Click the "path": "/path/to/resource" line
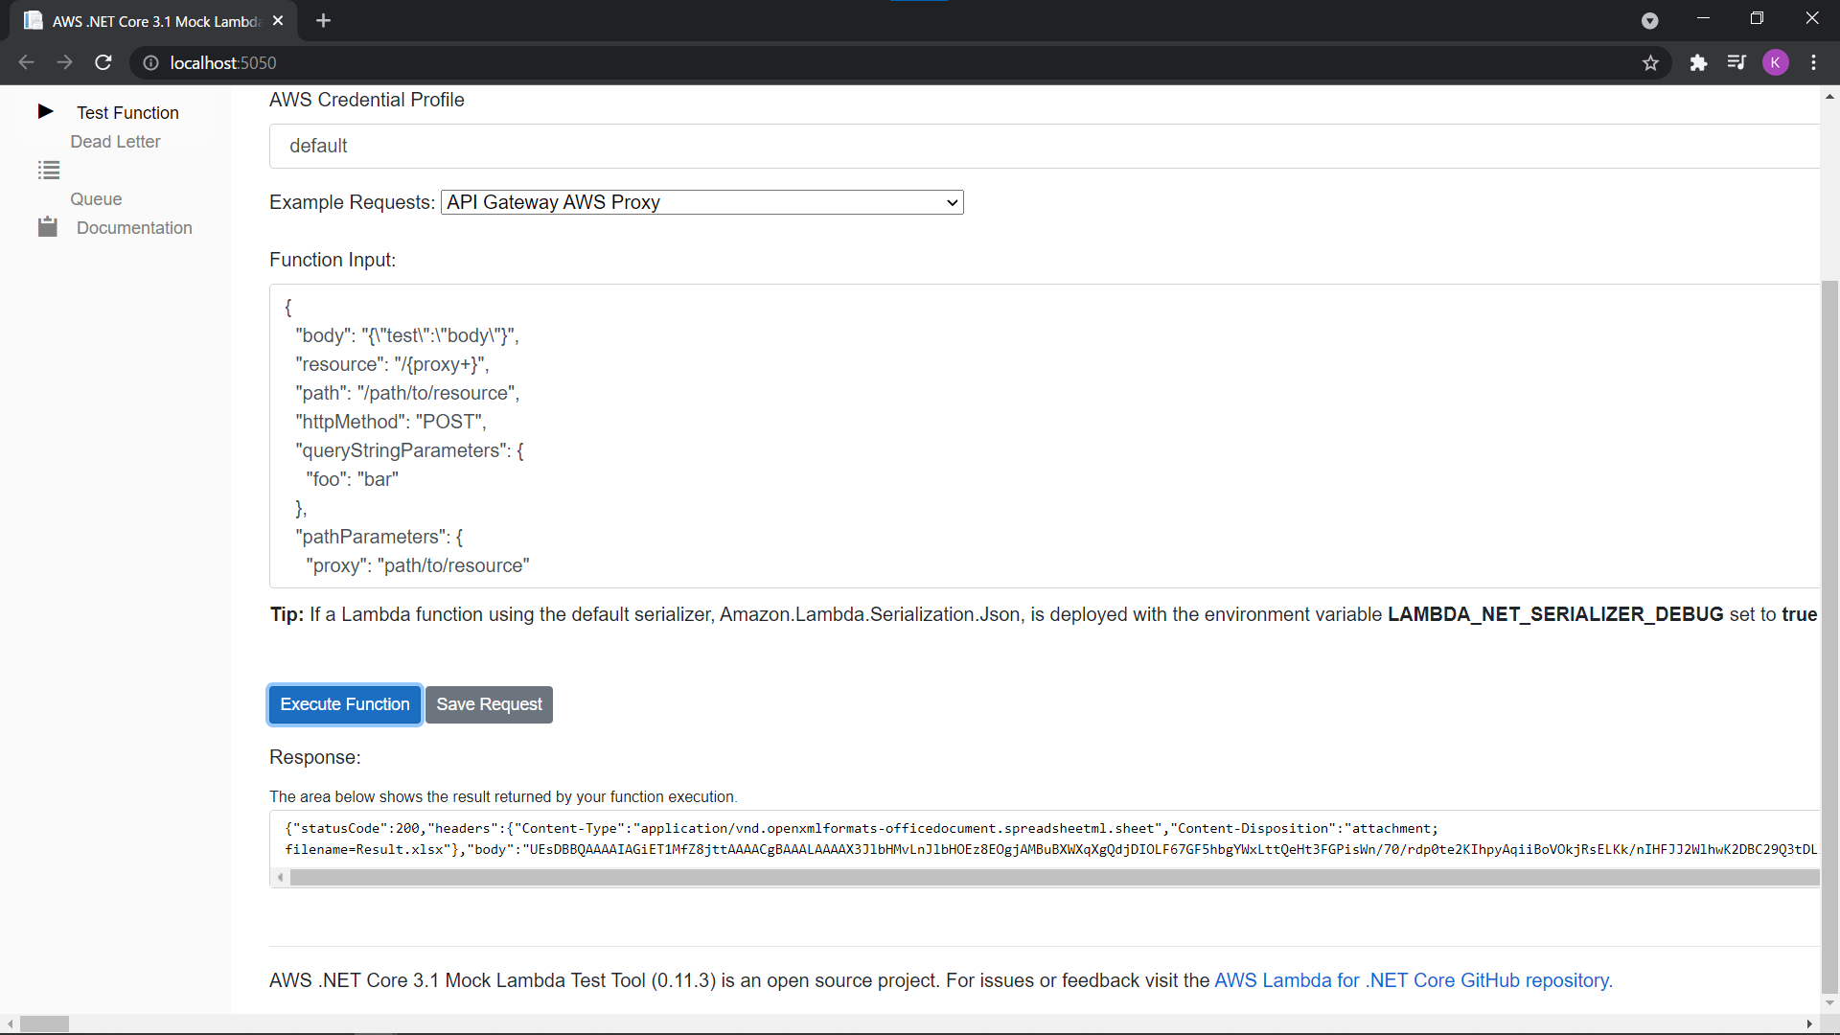1840x1035 pixels. [407, 393]
